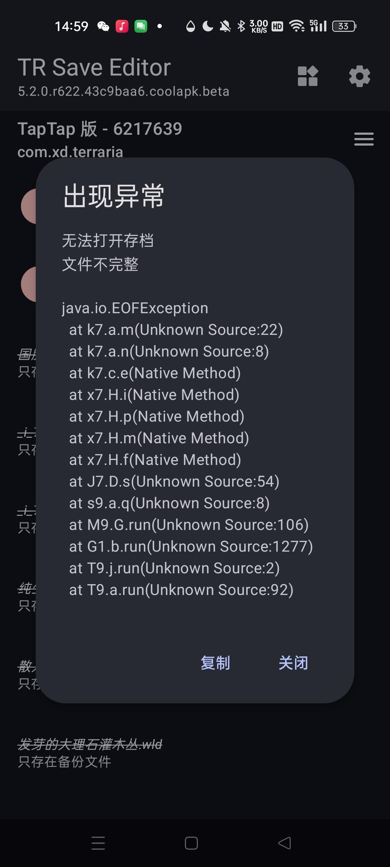Open the widgets grid icon in header
This screenshot has height=867, width=390.
pyautogui.click(x=308, y=76)
